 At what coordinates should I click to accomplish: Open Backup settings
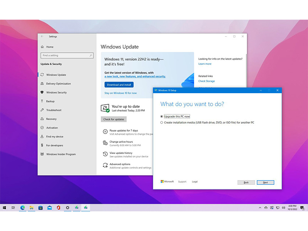click(50, 101)
